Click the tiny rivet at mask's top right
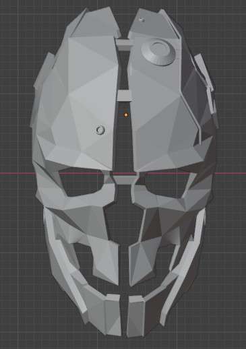The image size is (246, 349). click(142, 20)
